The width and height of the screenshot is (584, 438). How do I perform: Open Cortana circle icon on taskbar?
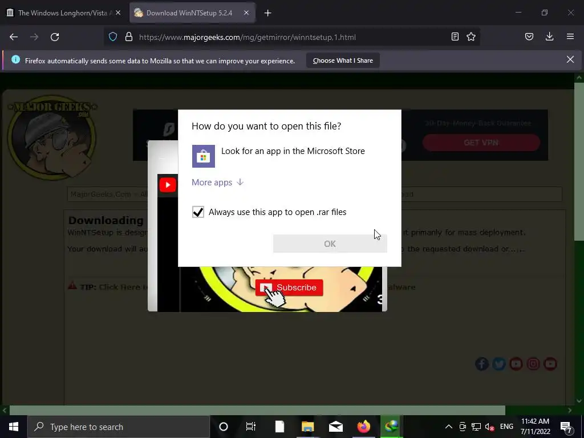pyautogui.click(x=224, y=427)
